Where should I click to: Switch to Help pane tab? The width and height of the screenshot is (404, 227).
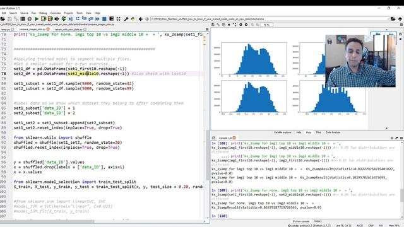click(x=299, y=132)
